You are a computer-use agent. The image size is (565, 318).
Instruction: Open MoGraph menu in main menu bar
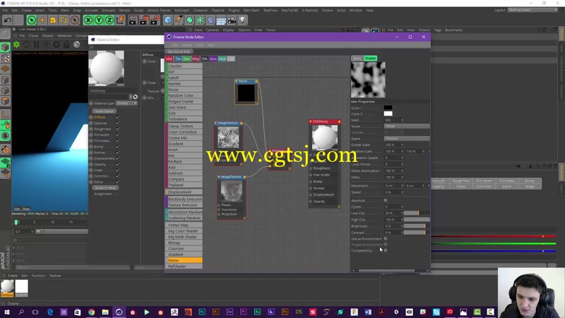pyautogui.click(x=182, y=11)
